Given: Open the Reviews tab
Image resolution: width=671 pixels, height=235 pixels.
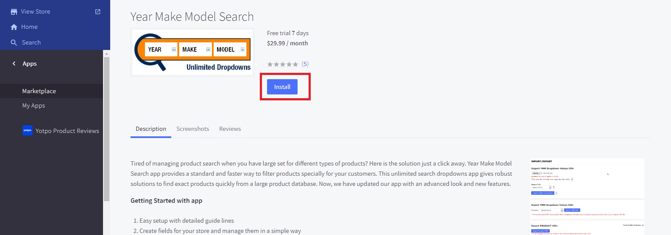Looking at the screenshot, I should [230, 129].
